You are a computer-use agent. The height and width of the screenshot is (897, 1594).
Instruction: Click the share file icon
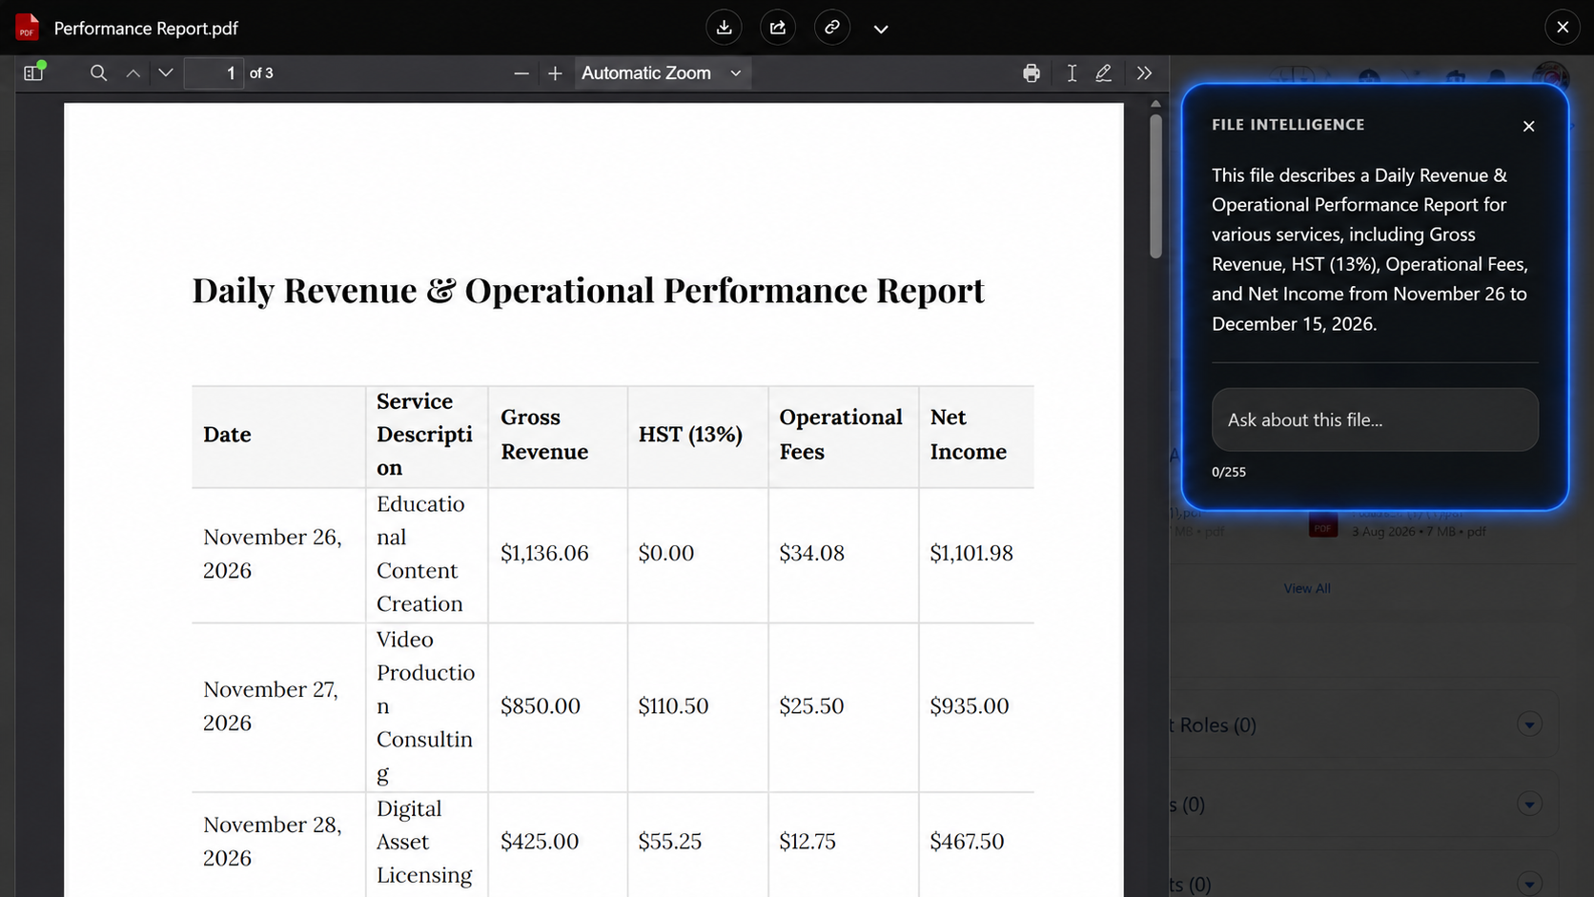coord(778,28)
